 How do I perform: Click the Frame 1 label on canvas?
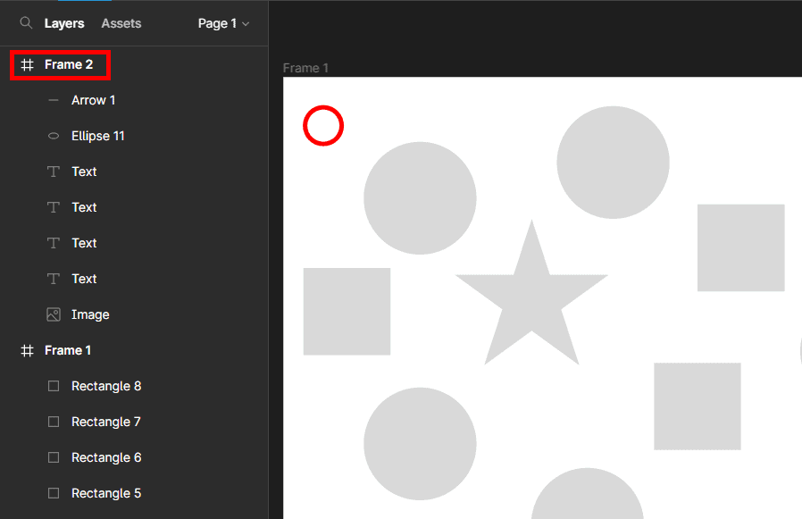pos(305,68)
